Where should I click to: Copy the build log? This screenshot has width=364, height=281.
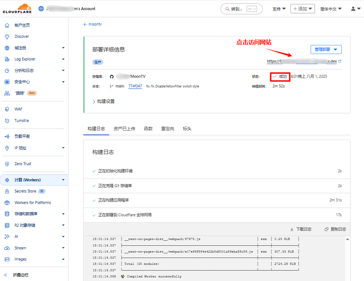(335, 229)
